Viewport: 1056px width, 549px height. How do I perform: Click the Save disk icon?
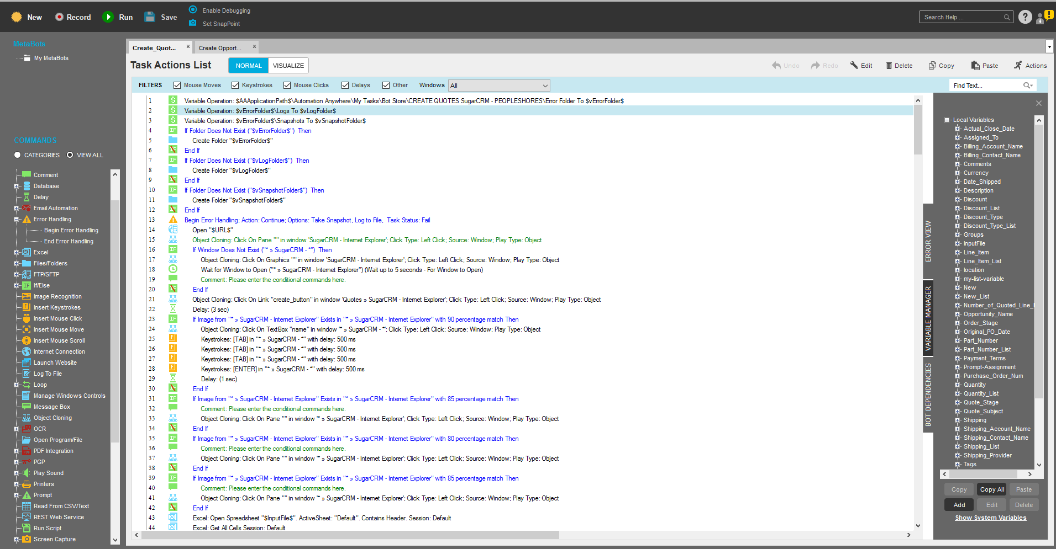click(x=150, y=17)
